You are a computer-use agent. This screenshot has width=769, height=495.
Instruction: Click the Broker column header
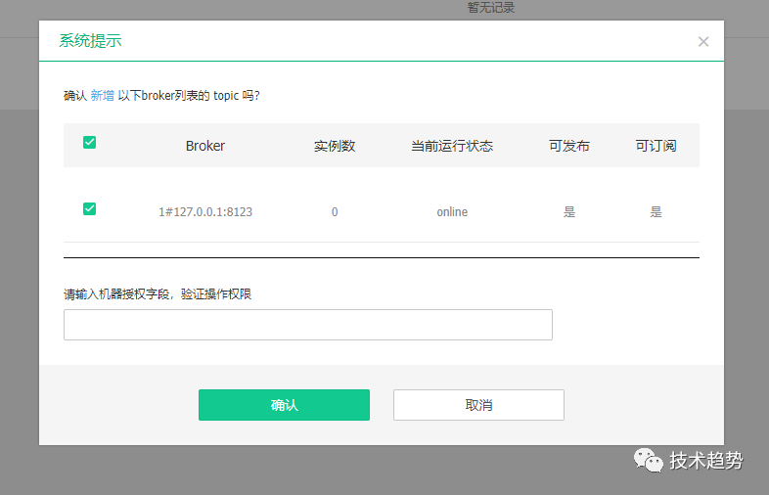point(205,146)
